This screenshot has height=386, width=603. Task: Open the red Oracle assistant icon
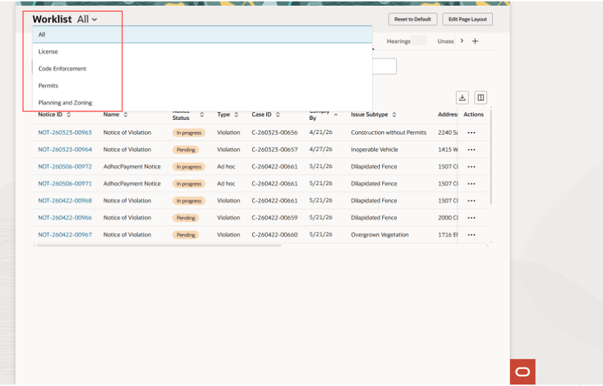(523, 372)
